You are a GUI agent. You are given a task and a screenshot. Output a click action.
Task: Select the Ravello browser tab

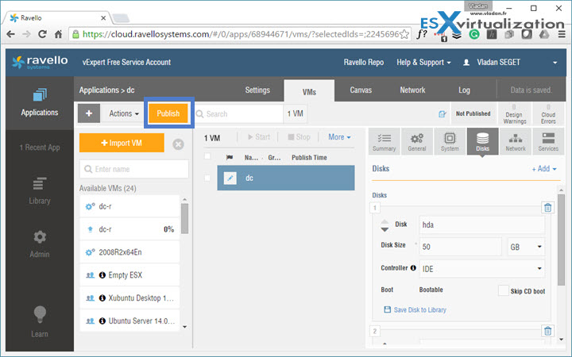coord(58,17)
